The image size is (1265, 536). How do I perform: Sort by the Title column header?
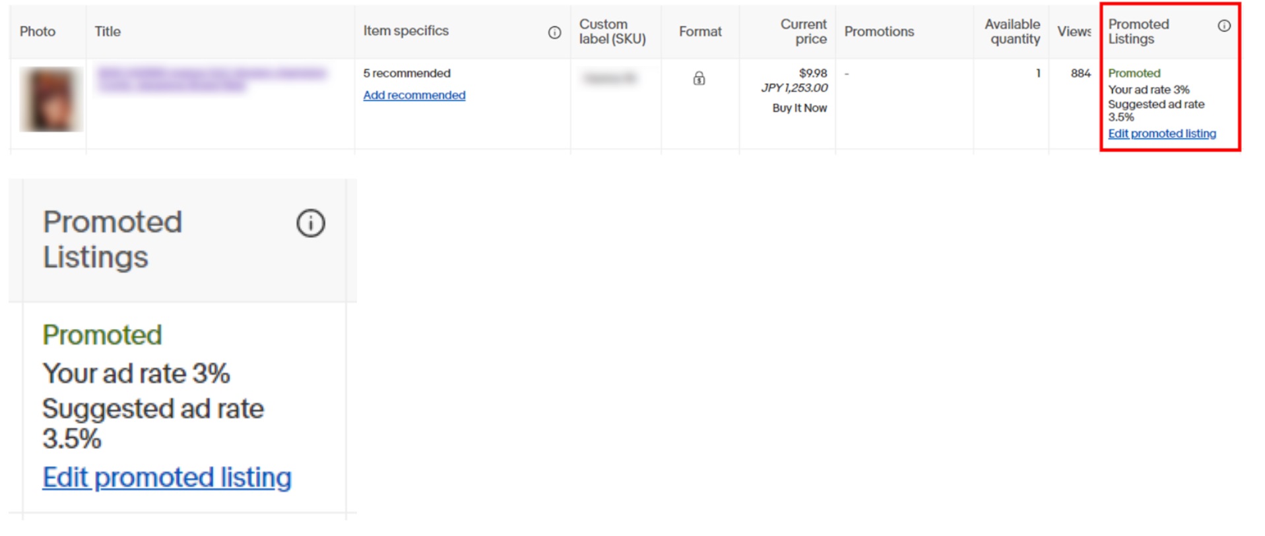[x=108, y=32]
